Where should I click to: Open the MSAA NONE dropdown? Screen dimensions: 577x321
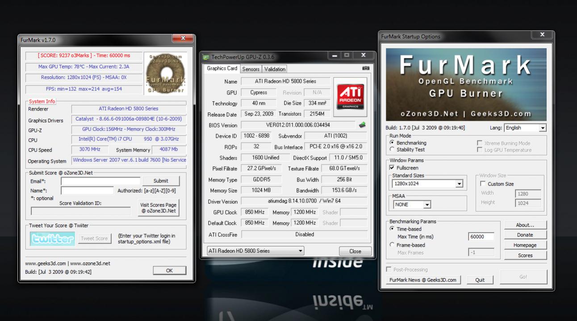tap(412, 204)
